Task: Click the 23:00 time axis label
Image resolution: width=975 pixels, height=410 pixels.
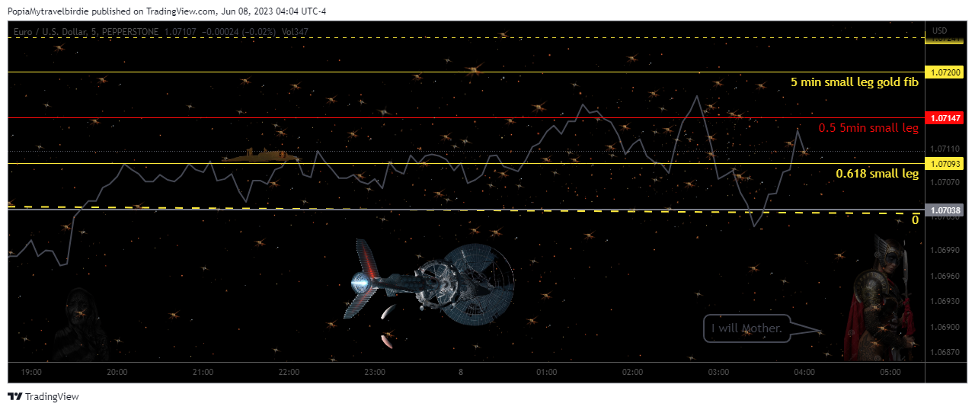Action: click(x=375, y=373)
